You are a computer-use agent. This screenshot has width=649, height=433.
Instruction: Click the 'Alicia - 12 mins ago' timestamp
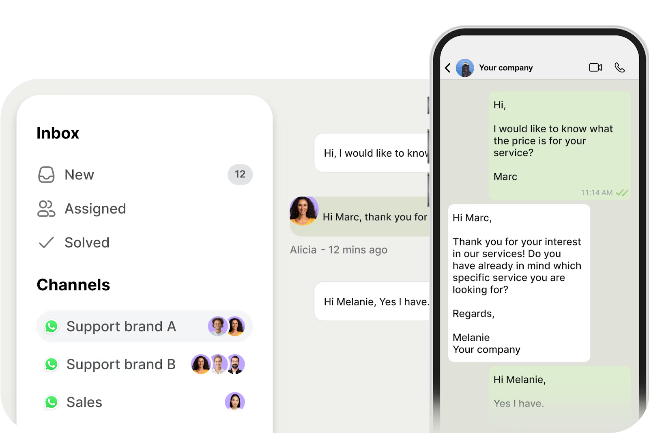(339, 250)
